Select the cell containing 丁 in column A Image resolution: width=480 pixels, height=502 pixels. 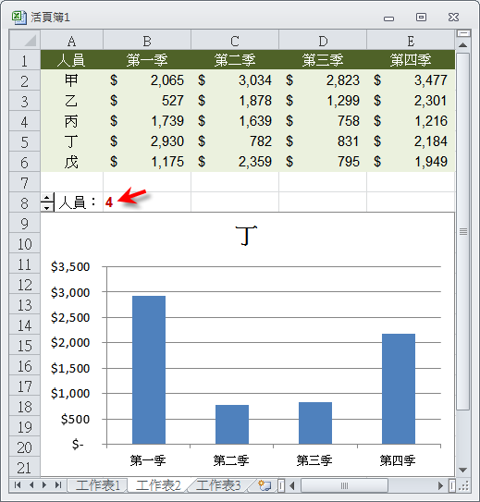click(x=72, y=141)
